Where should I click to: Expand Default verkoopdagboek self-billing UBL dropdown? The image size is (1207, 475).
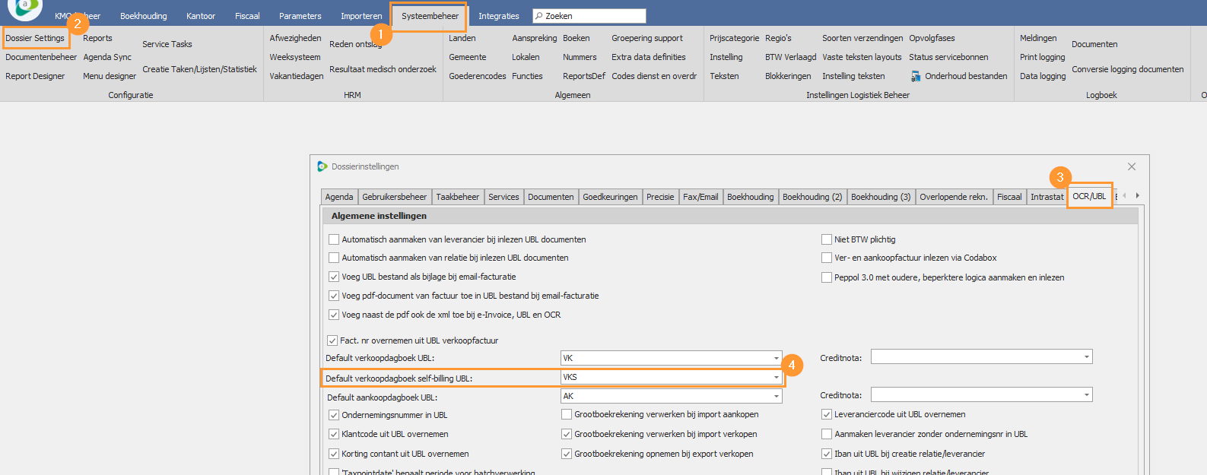[776, 377]
